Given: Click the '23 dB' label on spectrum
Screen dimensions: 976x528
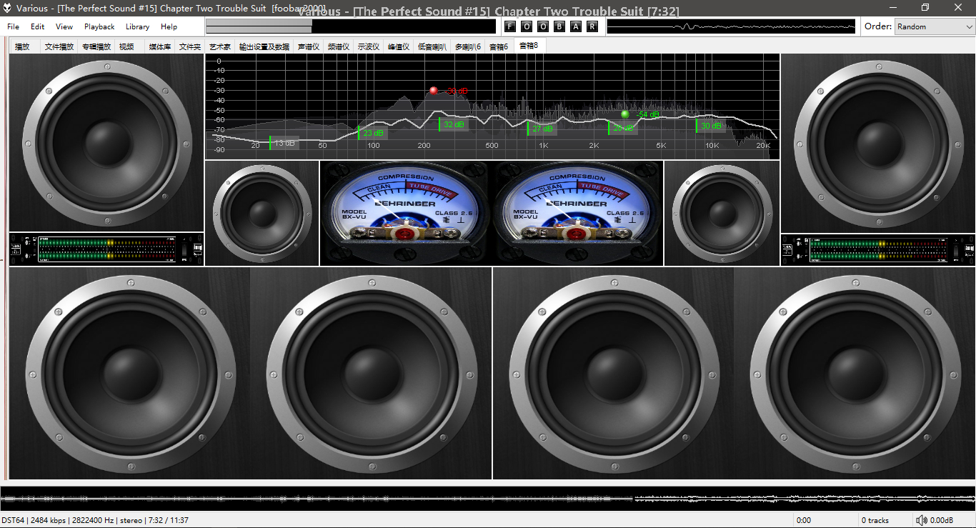Looking at the screenshot, I should (373, 133).
